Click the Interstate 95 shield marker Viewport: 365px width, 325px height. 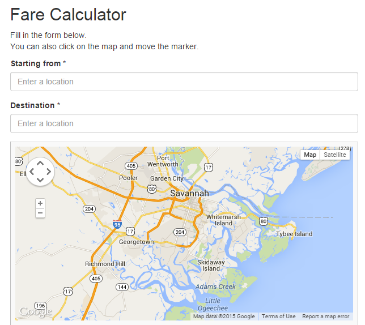tap(117, 224)
